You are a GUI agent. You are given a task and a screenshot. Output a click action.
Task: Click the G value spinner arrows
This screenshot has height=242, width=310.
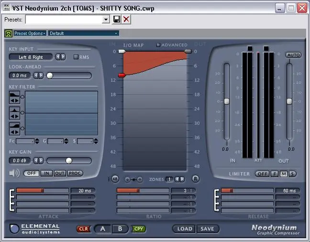coord(66,141)
